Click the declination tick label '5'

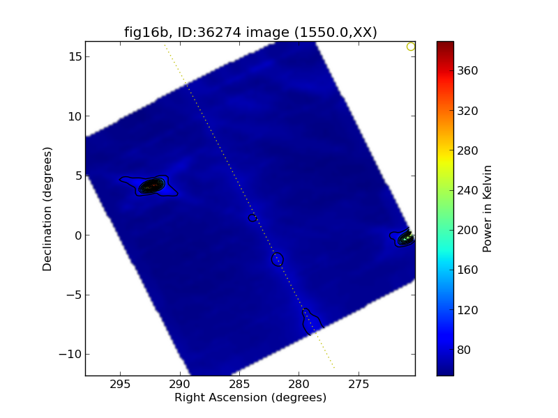pyautogui.click(x=78, y=176)
